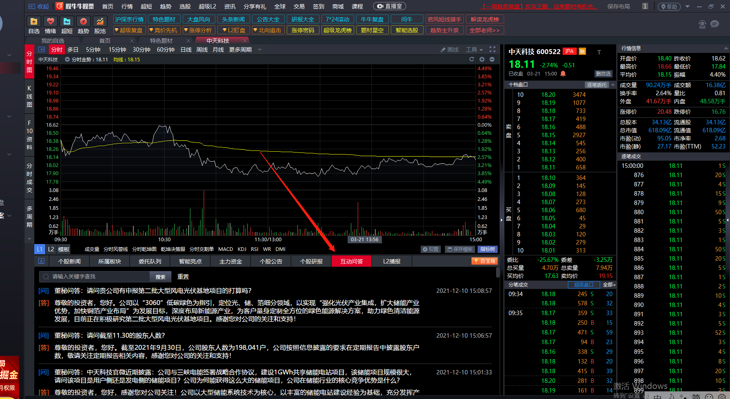
Task: Click the chart sidebar arrow-box icon beside 分时
Action: pyautogui.click(x=42, y=50)
